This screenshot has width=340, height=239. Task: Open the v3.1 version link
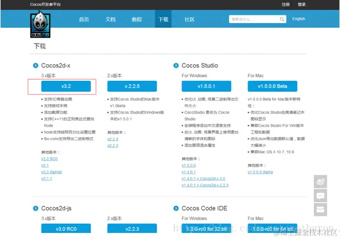pyautogui.click(x=45, y=165)
